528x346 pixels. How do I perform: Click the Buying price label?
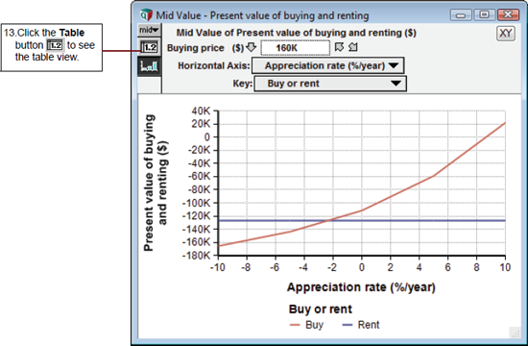[x=195, y=48]
